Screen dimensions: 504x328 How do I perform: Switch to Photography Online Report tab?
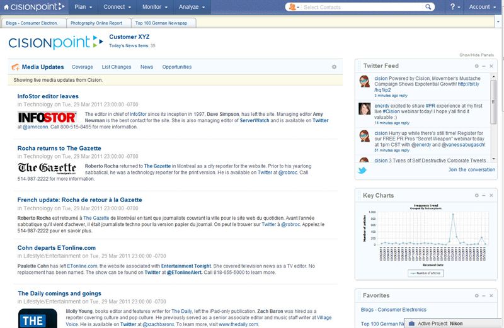pyautogui.click(x=98, y=23)
